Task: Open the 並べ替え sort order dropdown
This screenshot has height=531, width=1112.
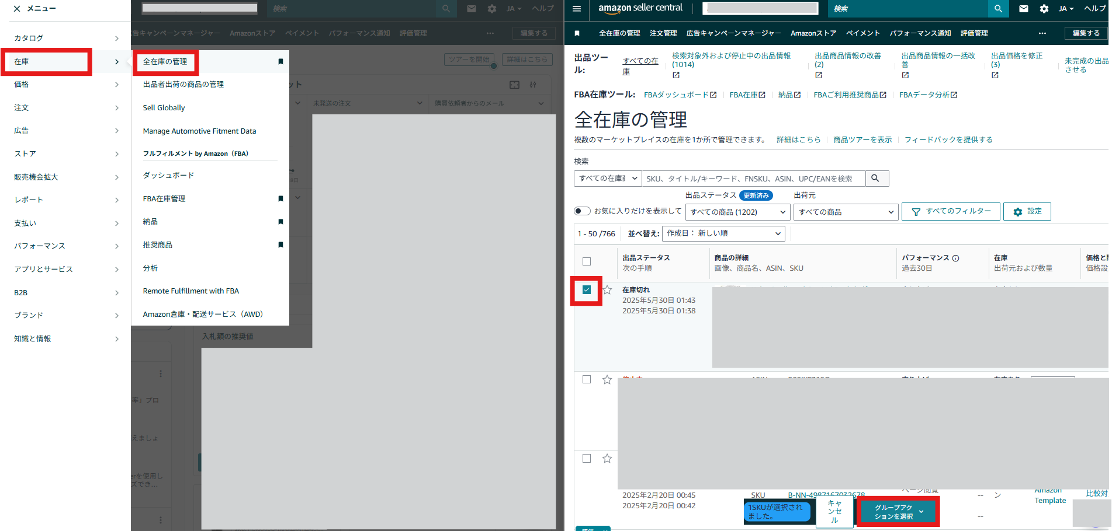Action: click(x=723, y=233)
